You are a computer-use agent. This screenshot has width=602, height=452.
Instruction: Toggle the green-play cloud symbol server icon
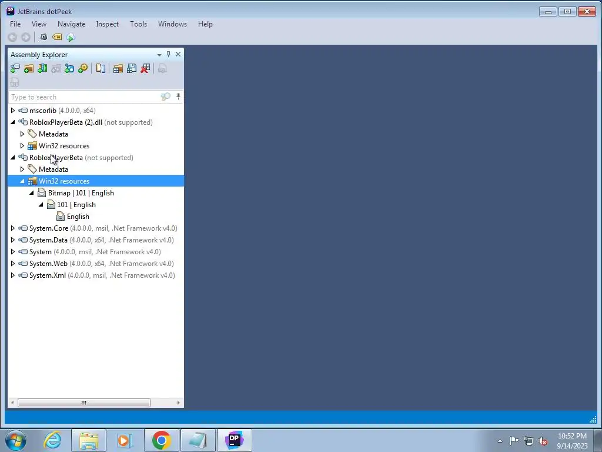coord(71,37)
